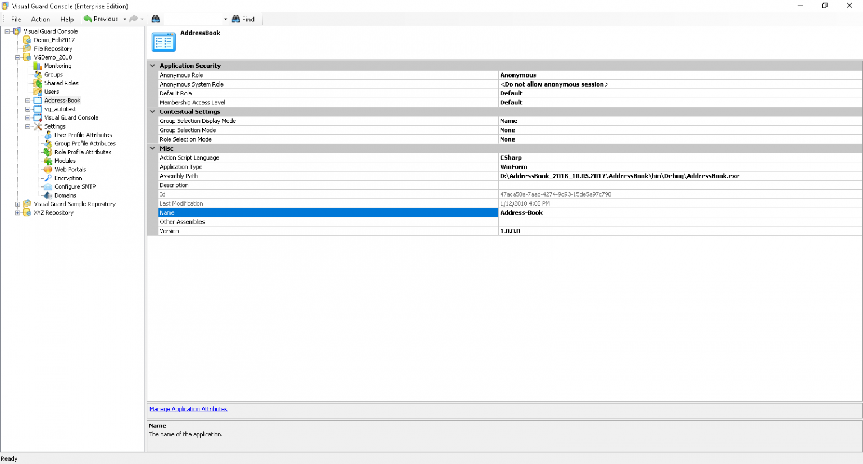Click the Configure SMTP envelope icon
863x464 pixels.
(x=48, y=187)
